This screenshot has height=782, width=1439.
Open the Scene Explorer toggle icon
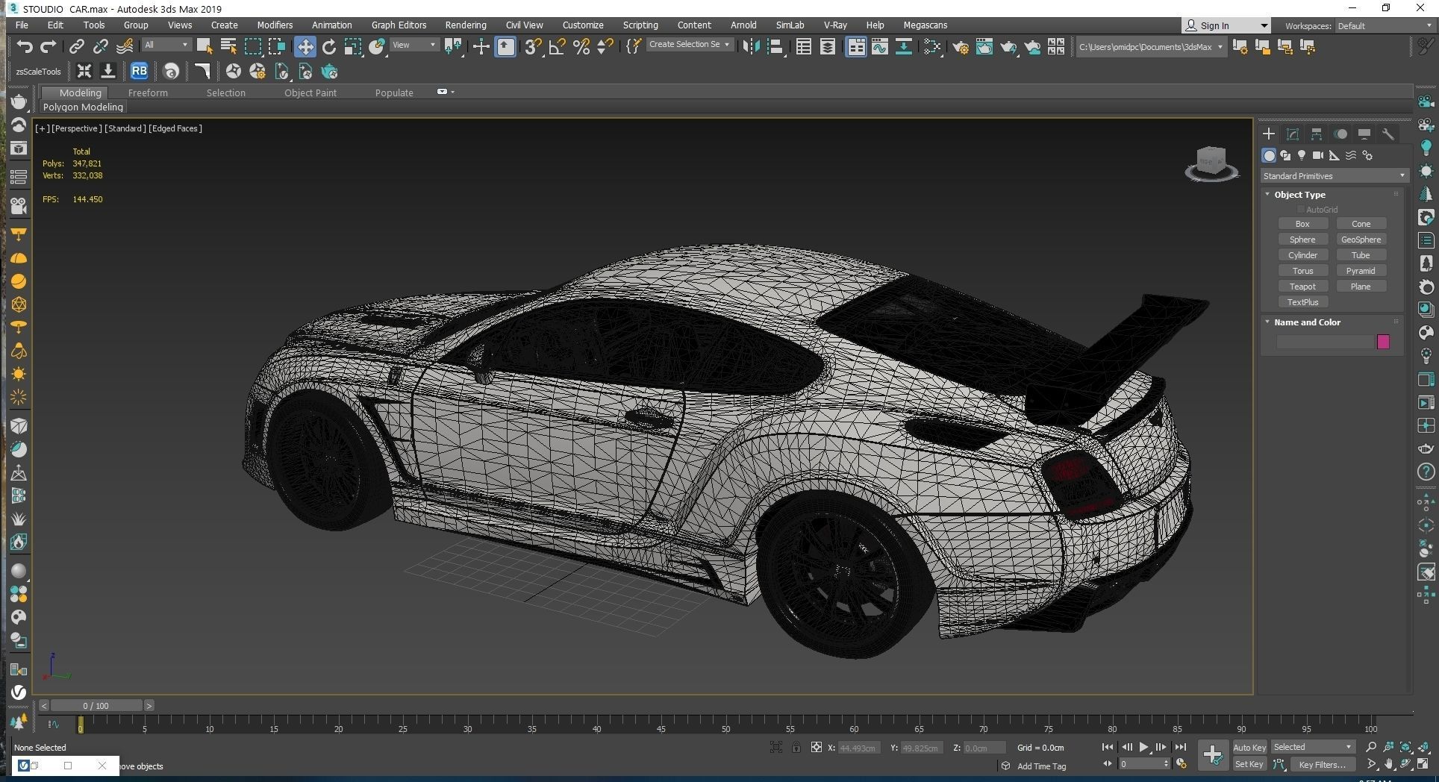click(804, 46)
